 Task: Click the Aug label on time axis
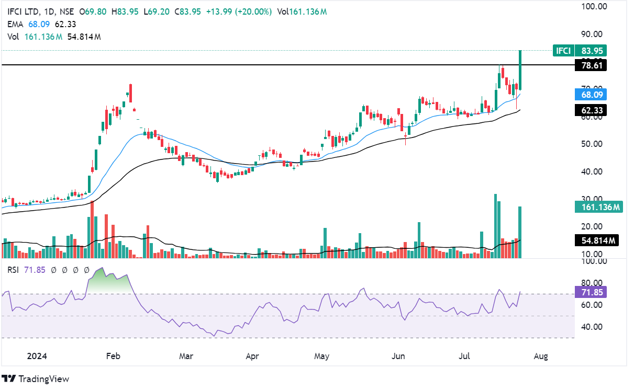click(x=541, y=356)
